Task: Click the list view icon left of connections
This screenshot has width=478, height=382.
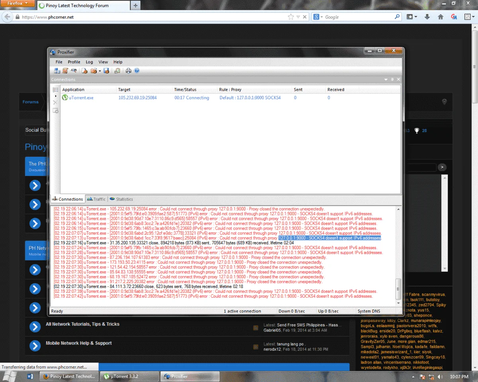Action: point(55,90)
